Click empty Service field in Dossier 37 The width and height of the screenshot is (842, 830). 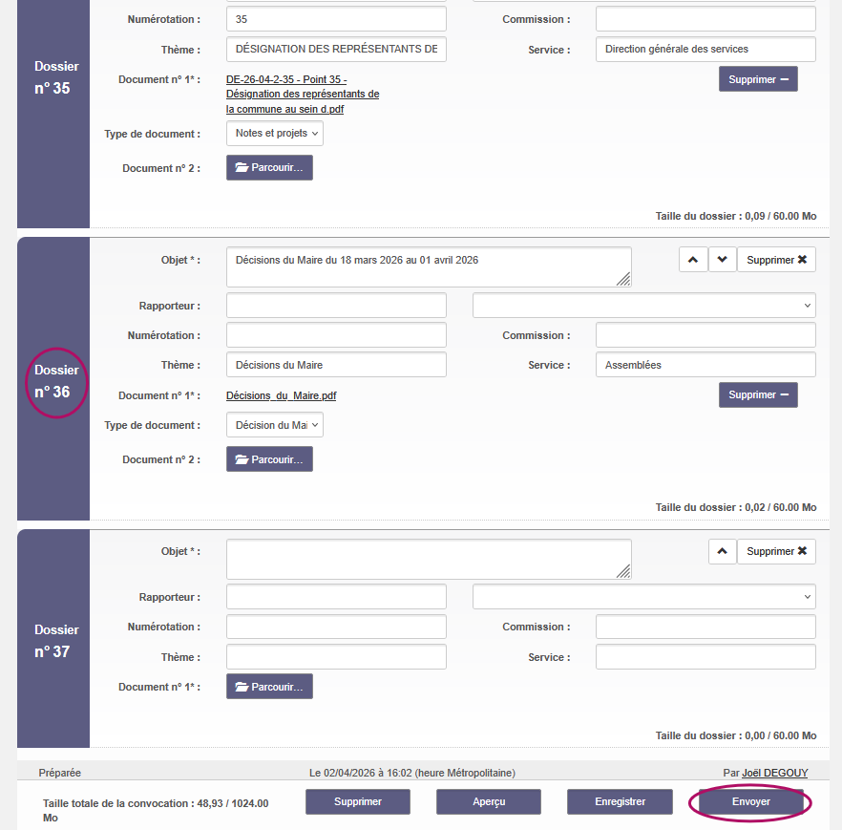[x=705, y=656]
